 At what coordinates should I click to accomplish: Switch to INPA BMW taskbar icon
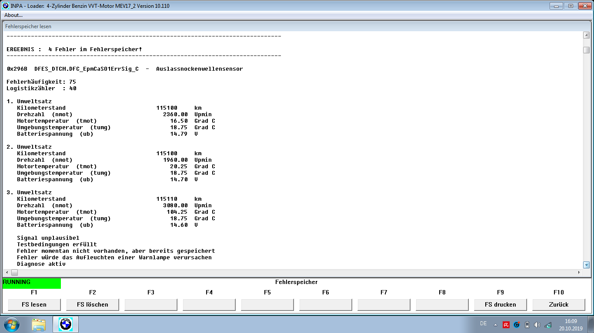pos(66,324)
